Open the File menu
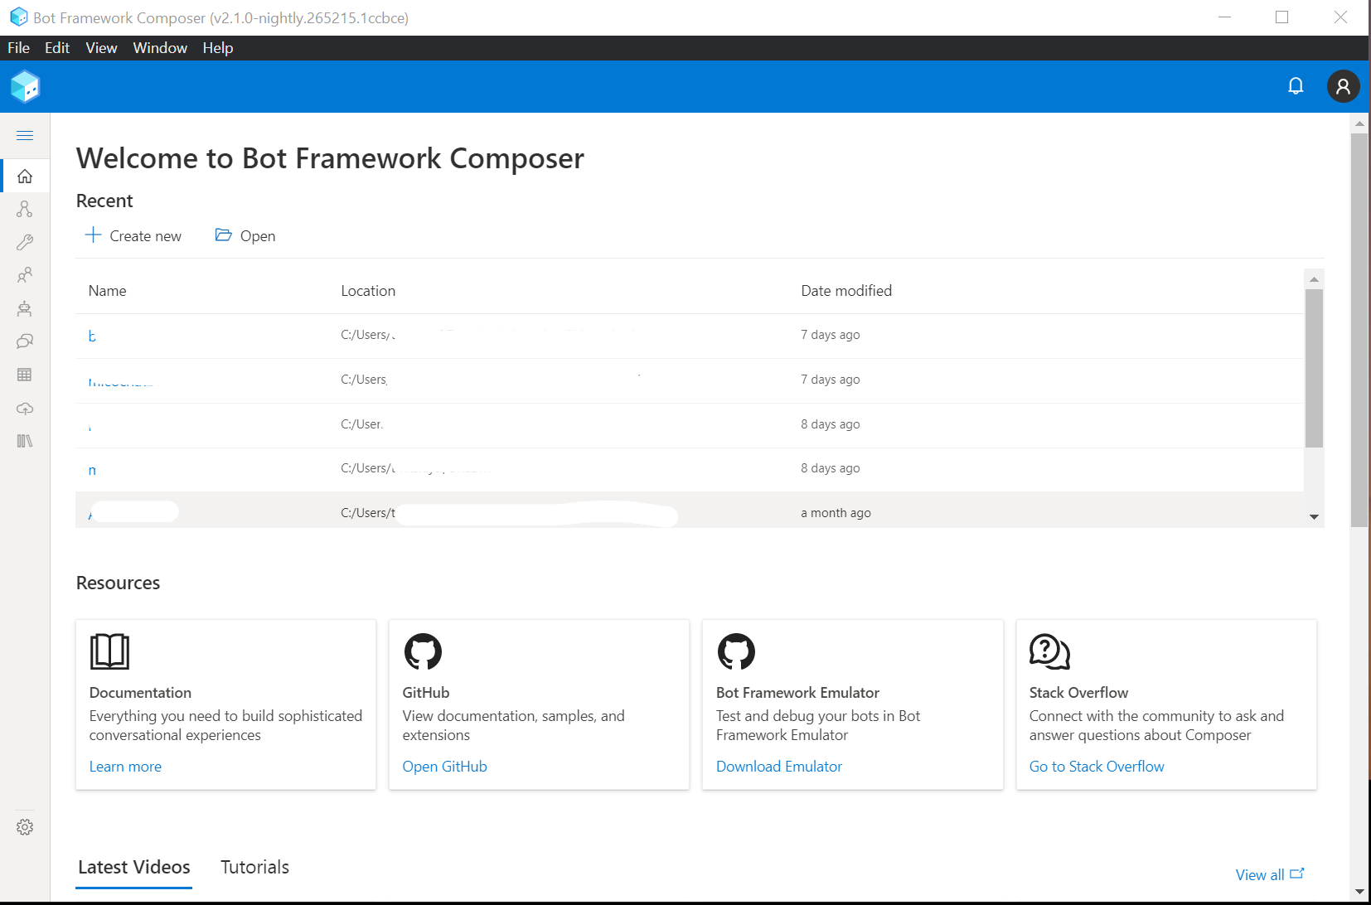Screen dimensions: 1371x905 pyautogui.click(x=18, y=48)
